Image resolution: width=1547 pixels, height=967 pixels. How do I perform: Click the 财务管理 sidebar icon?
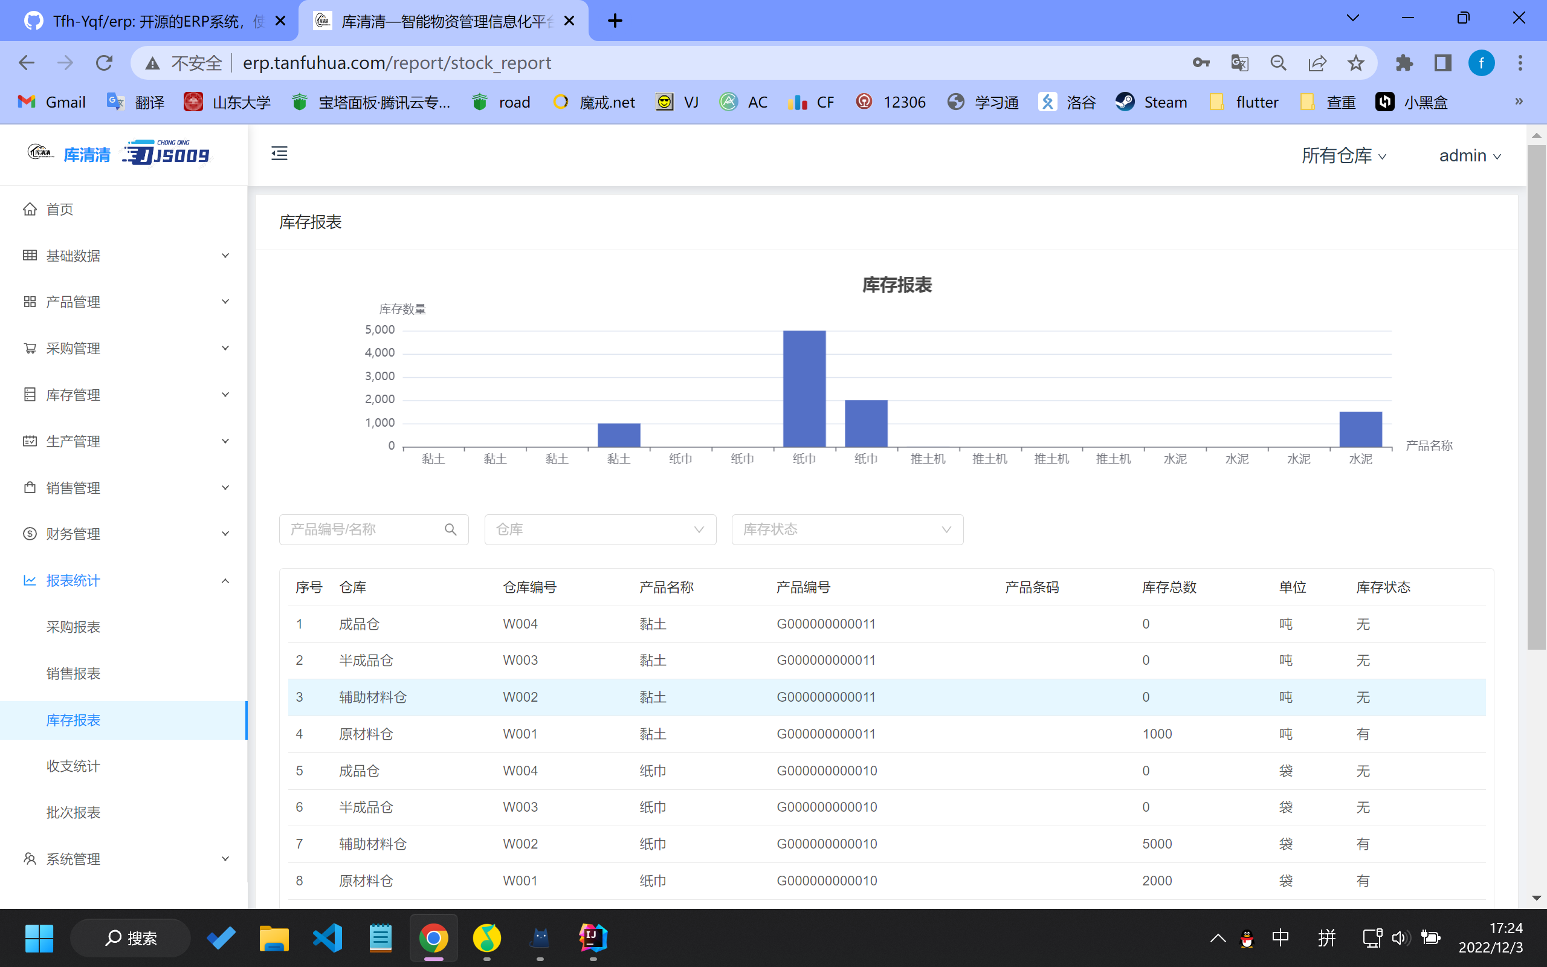(30, 534)
